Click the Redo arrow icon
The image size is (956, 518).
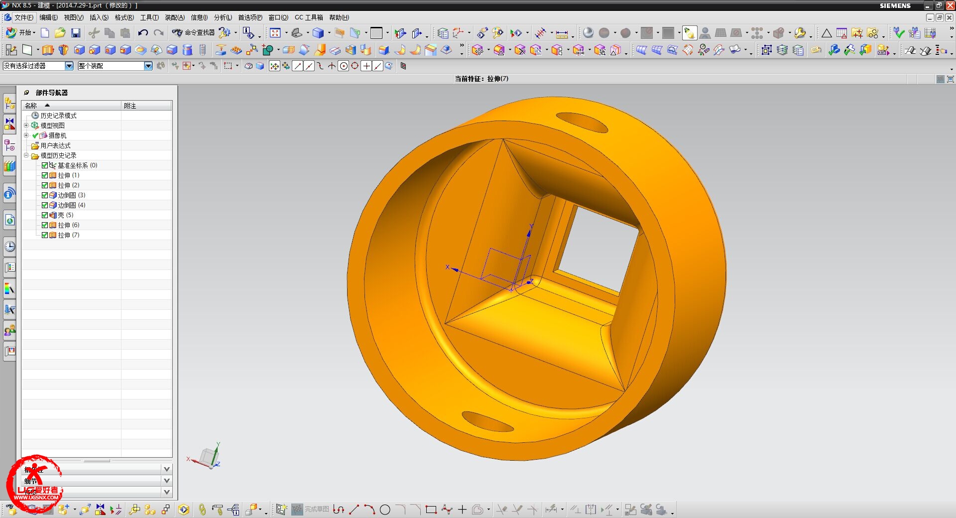coord(159,33)
